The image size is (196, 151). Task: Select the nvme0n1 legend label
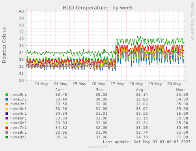pyautogui.click(x=19, y=95)
